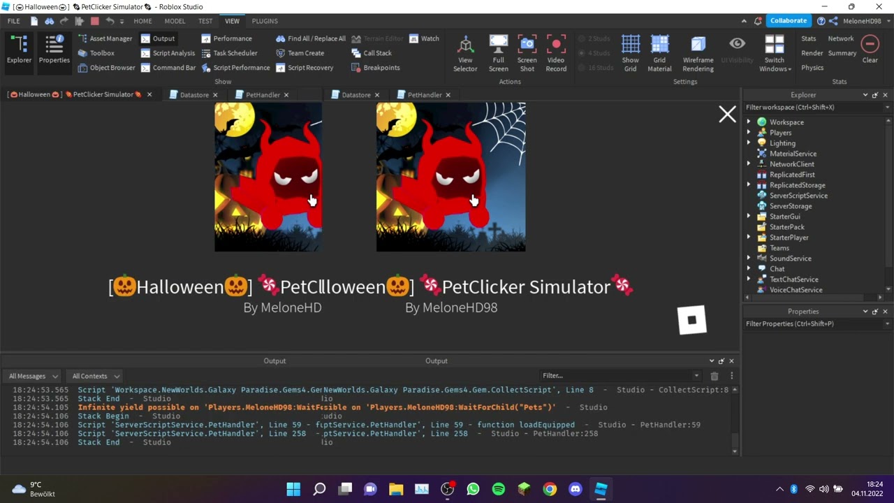Toggle the Network stats
The image size is (894, 503).
(841, 38)
